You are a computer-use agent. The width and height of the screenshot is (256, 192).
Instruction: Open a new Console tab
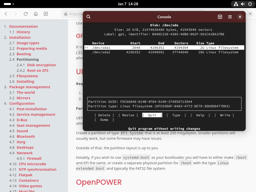click(x=220, y=17)
